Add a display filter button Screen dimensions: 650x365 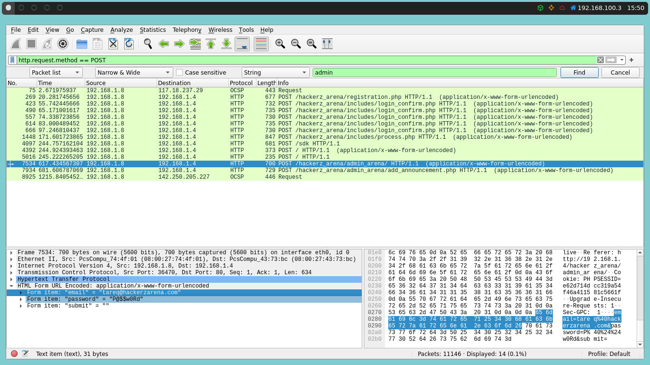pyautogui.click(x=631, y=60)
